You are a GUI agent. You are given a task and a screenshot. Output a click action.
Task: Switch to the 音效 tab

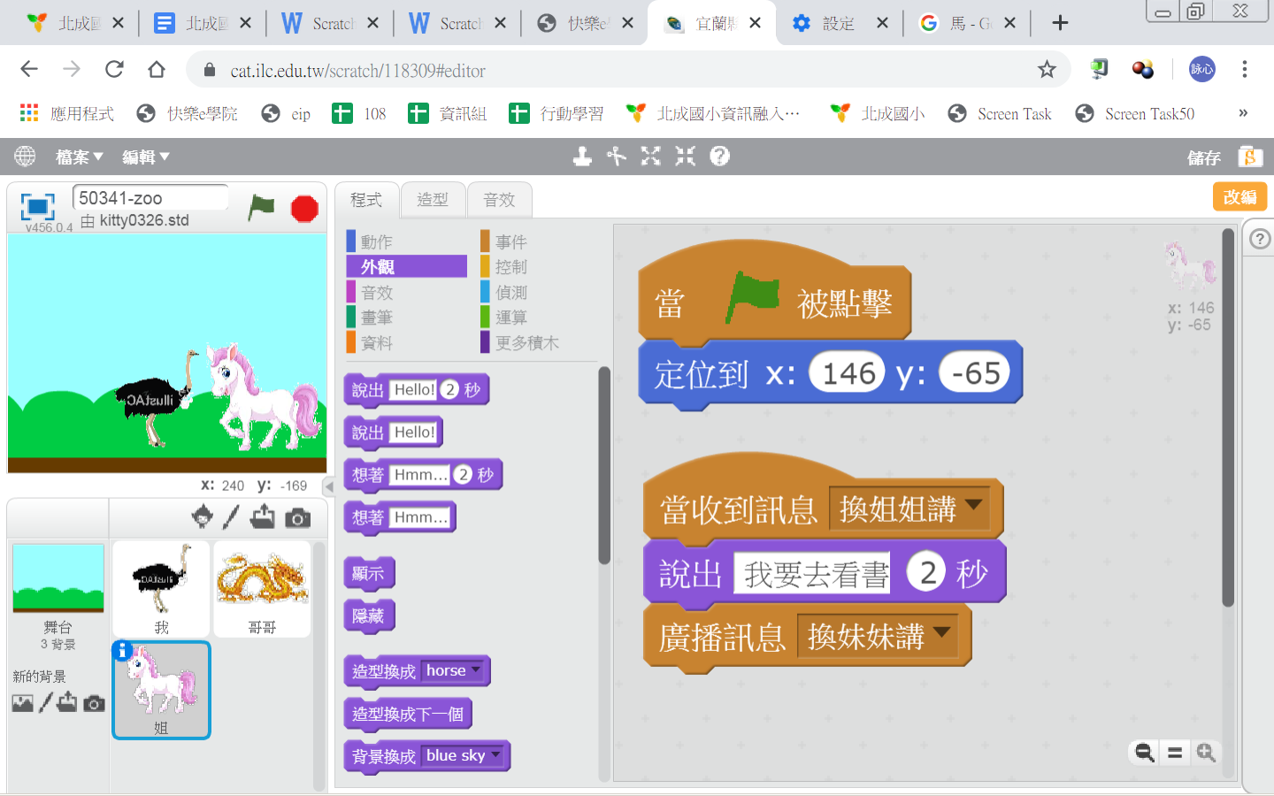click(x=499, y=200)
